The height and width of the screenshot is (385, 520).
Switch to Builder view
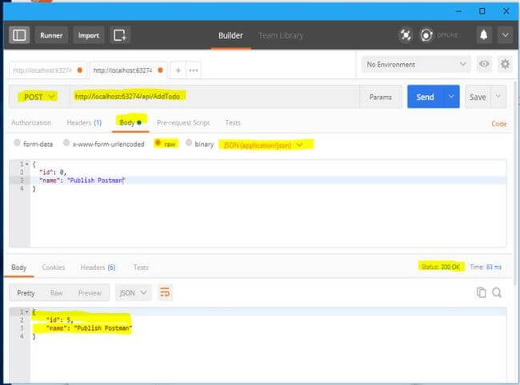230,35
